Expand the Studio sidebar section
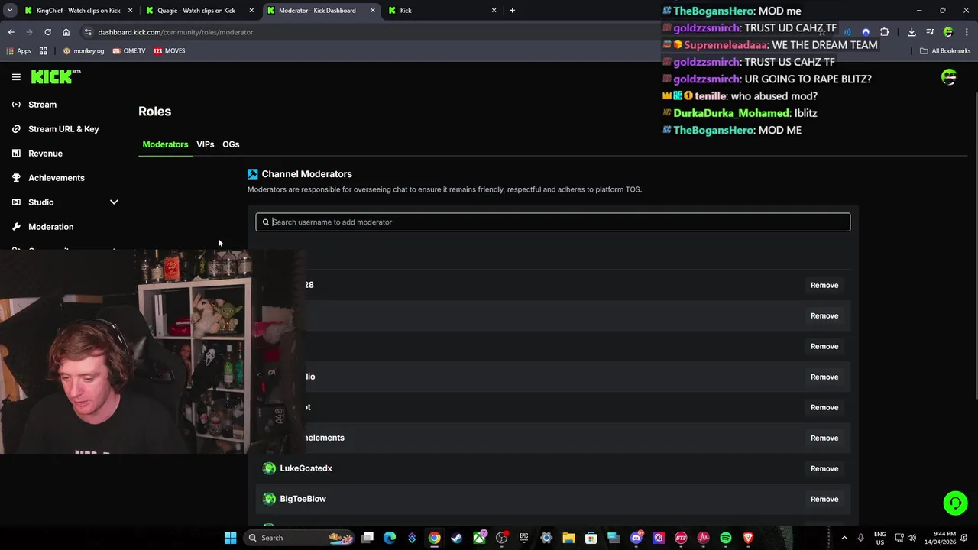This screenshot has height=550, width=978. click(114, 202)
